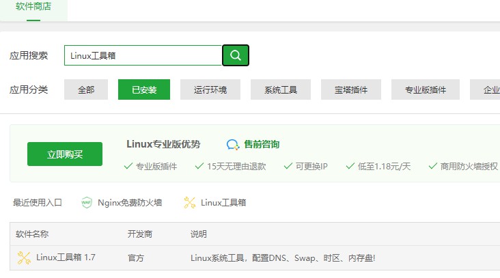Open the 售前咨询 link
This screenshot has width=500, height=278.
[262, 144]
